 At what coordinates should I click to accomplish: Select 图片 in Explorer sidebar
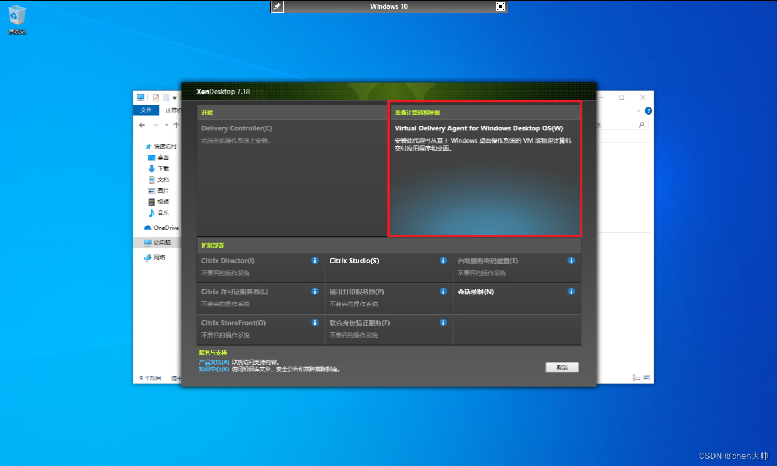click(159, 191)
